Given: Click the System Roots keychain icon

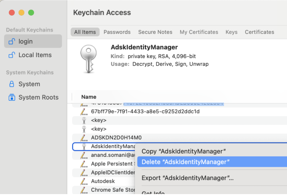Looking at the screenshot, I should (11, 97).
